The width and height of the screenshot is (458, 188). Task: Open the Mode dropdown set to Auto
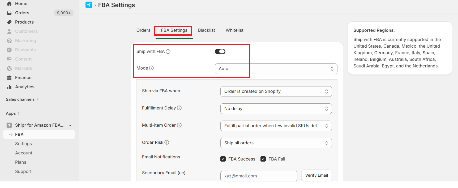click(x=276, y=69)
